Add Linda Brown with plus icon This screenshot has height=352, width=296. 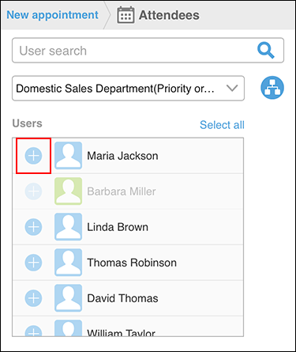(33, 227)
